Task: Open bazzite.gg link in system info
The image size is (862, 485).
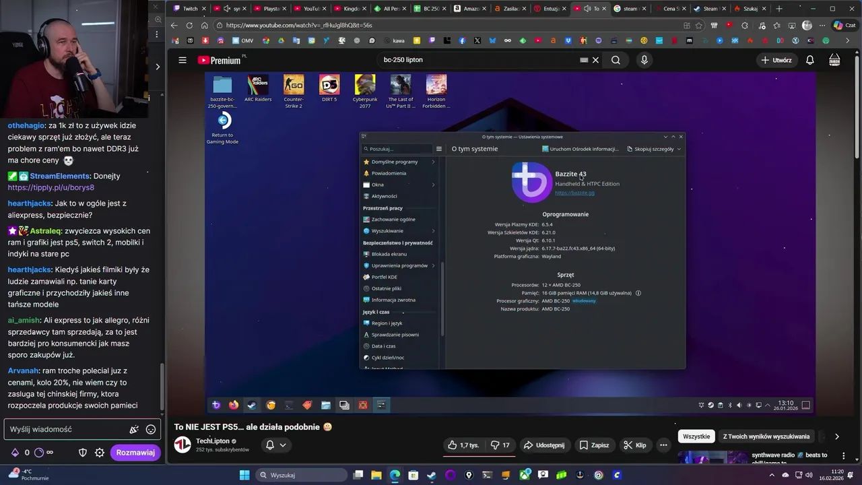Action: click(x=574, y=193)
